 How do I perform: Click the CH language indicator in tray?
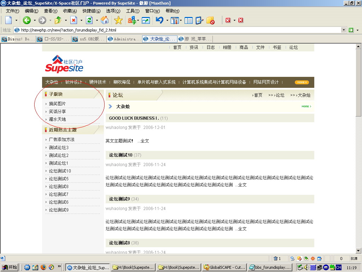point(338,267)
